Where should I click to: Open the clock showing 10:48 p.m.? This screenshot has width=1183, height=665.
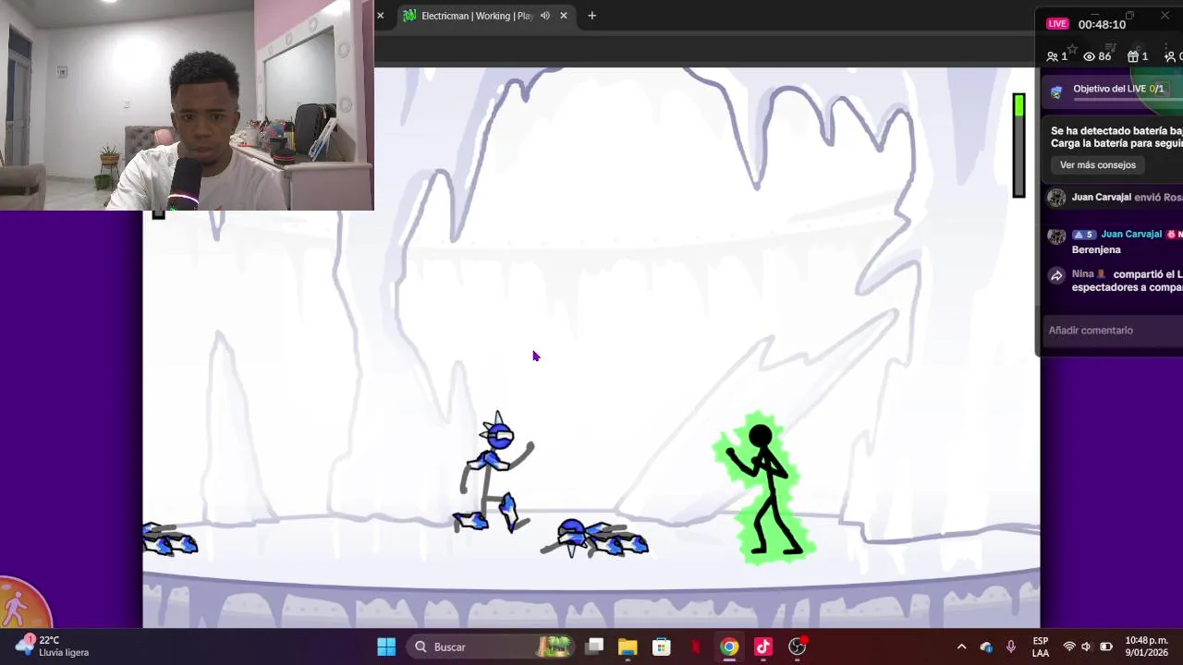(1147, 647)
